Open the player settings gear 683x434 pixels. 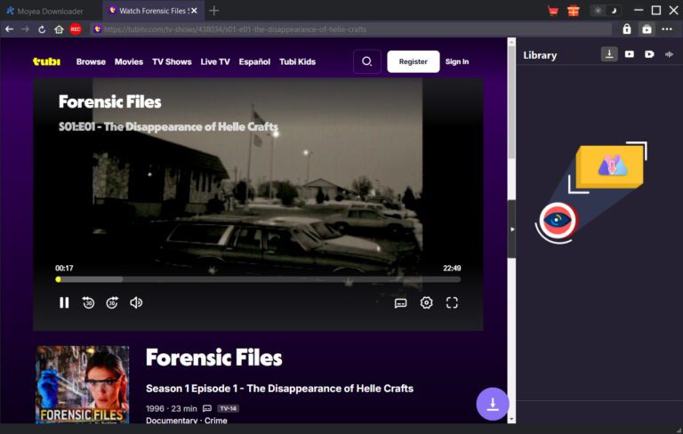coord(426,302)
